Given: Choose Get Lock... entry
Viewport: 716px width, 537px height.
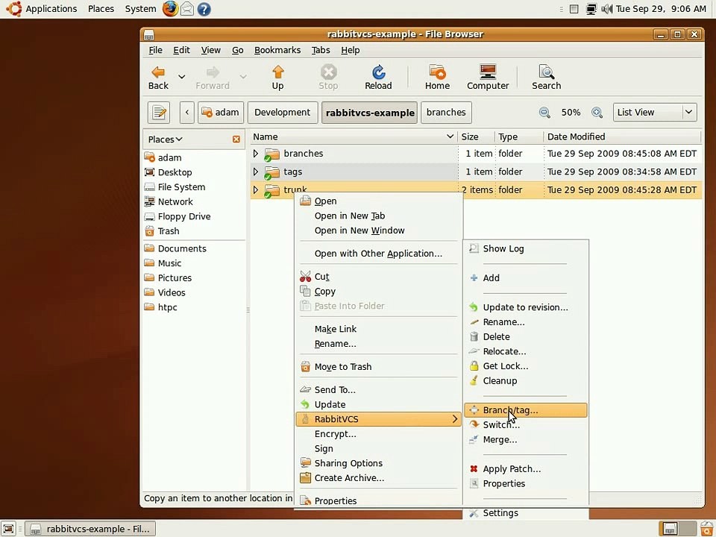Looking at the screenshot, I should coord(526,365).
